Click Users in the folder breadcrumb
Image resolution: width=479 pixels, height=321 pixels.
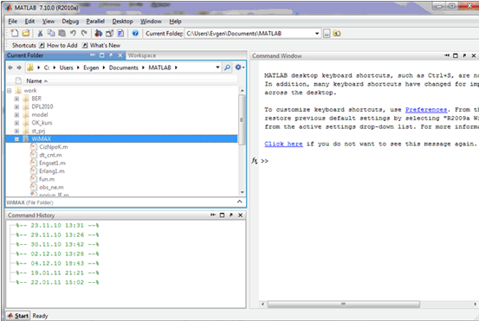67,67
